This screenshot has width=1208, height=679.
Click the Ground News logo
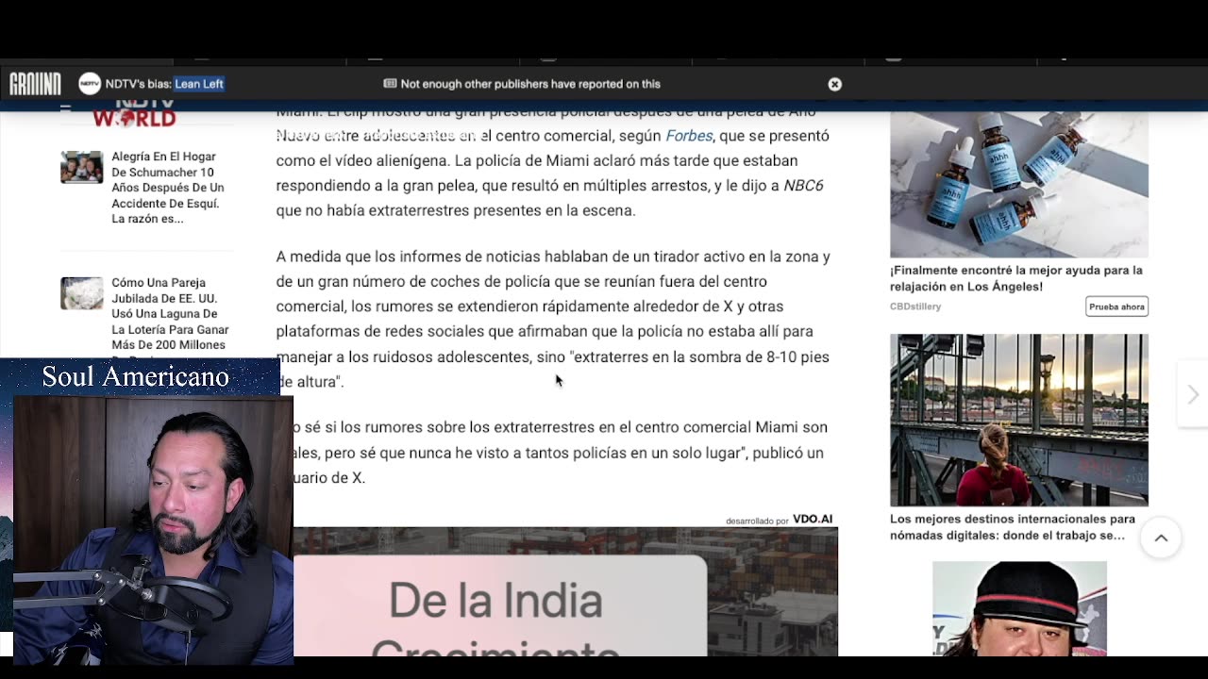[x=35, y=84]
